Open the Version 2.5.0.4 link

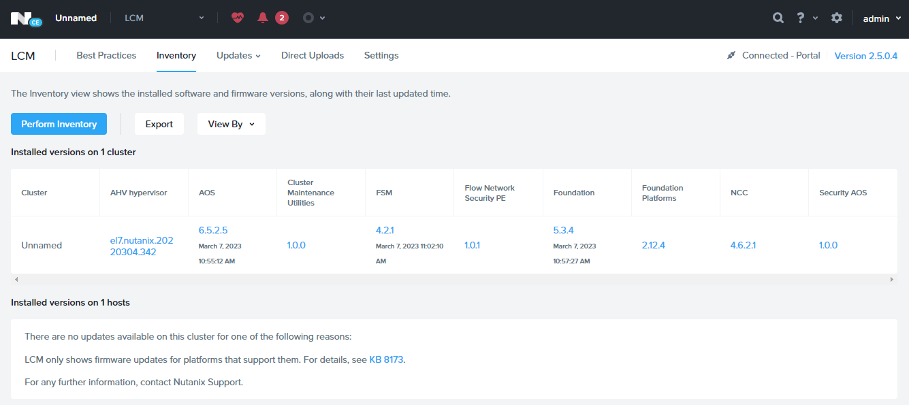tap(866, 56)
